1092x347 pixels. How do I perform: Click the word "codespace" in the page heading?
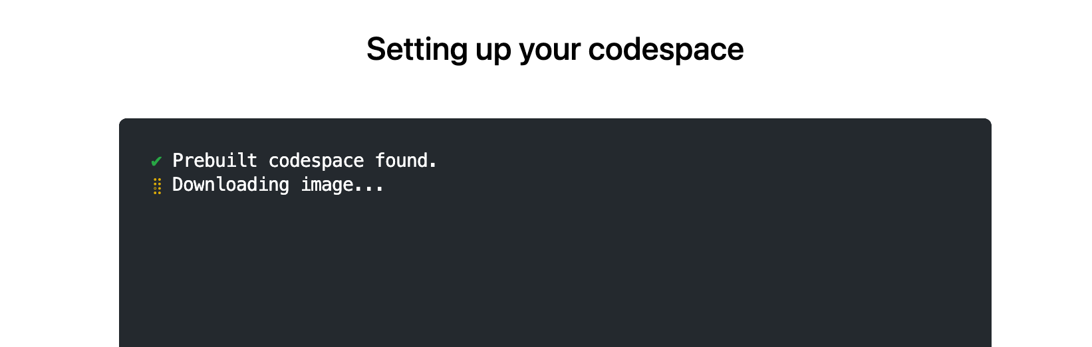click(x=666, y=49)
